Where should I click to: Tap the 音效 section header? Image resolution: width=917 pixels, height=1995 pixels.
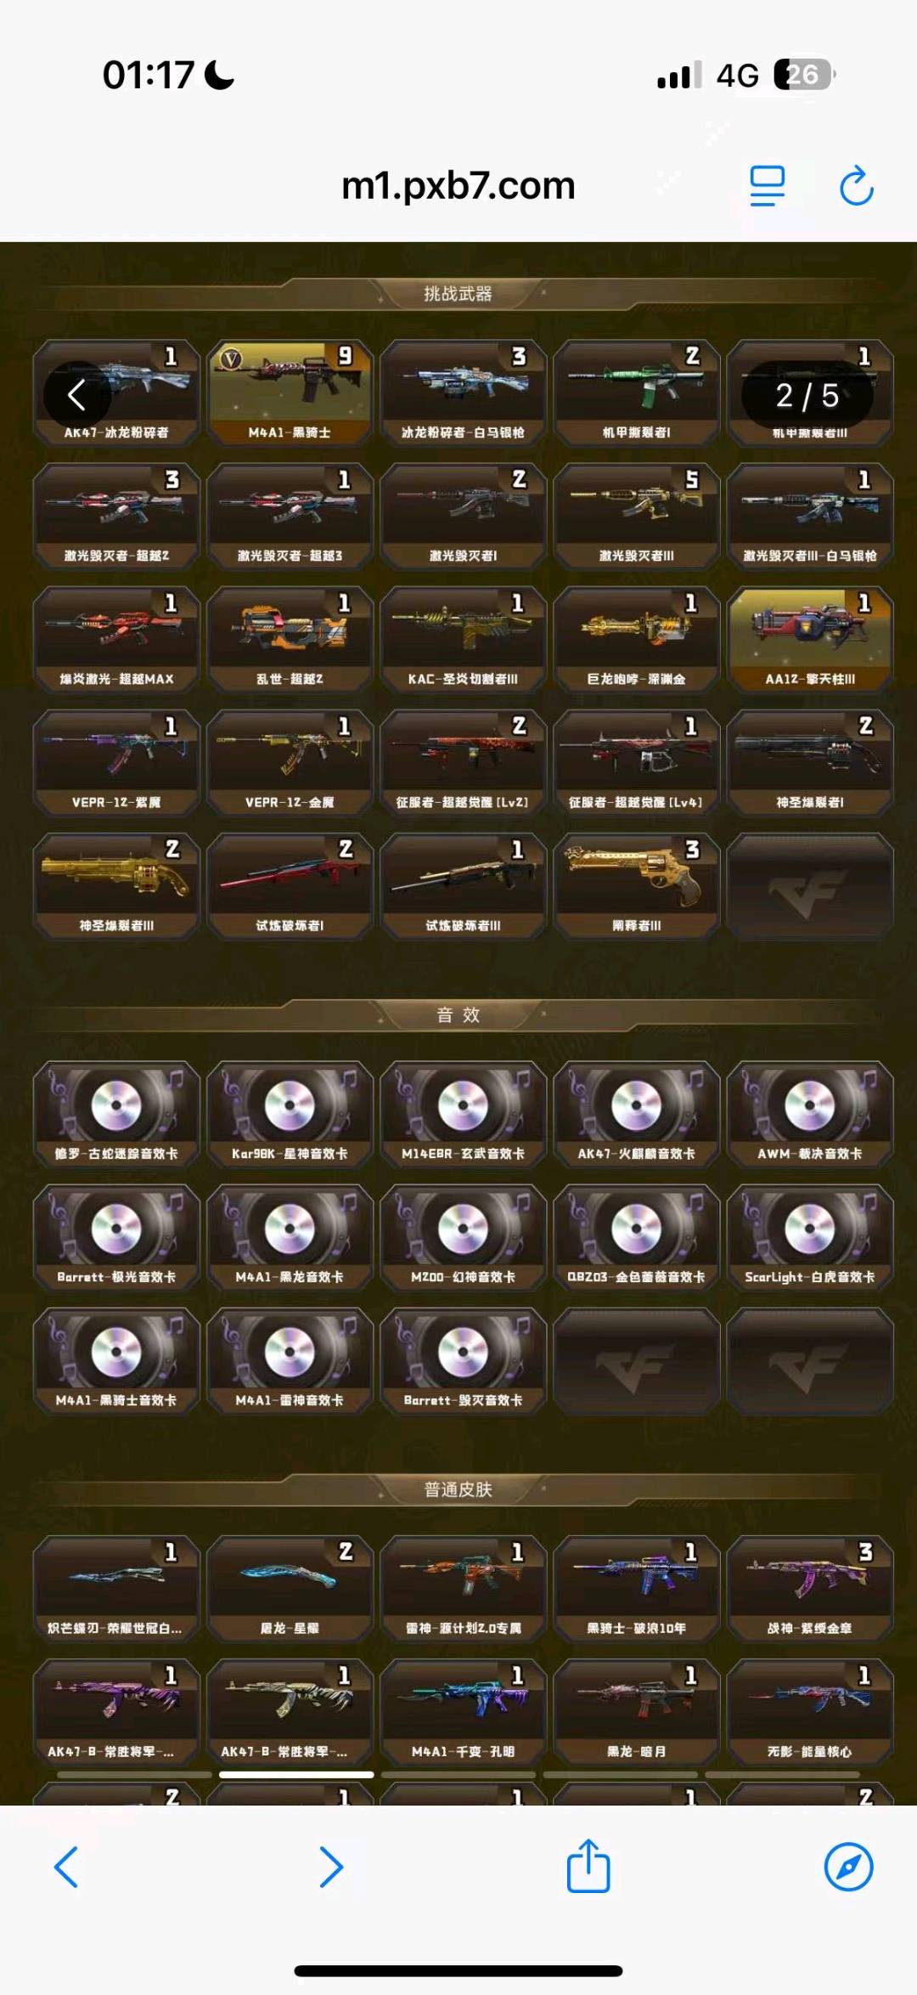(458, 1014)
